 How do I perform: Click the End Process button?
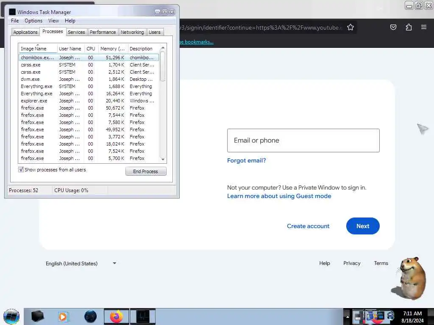pos(146,171)
